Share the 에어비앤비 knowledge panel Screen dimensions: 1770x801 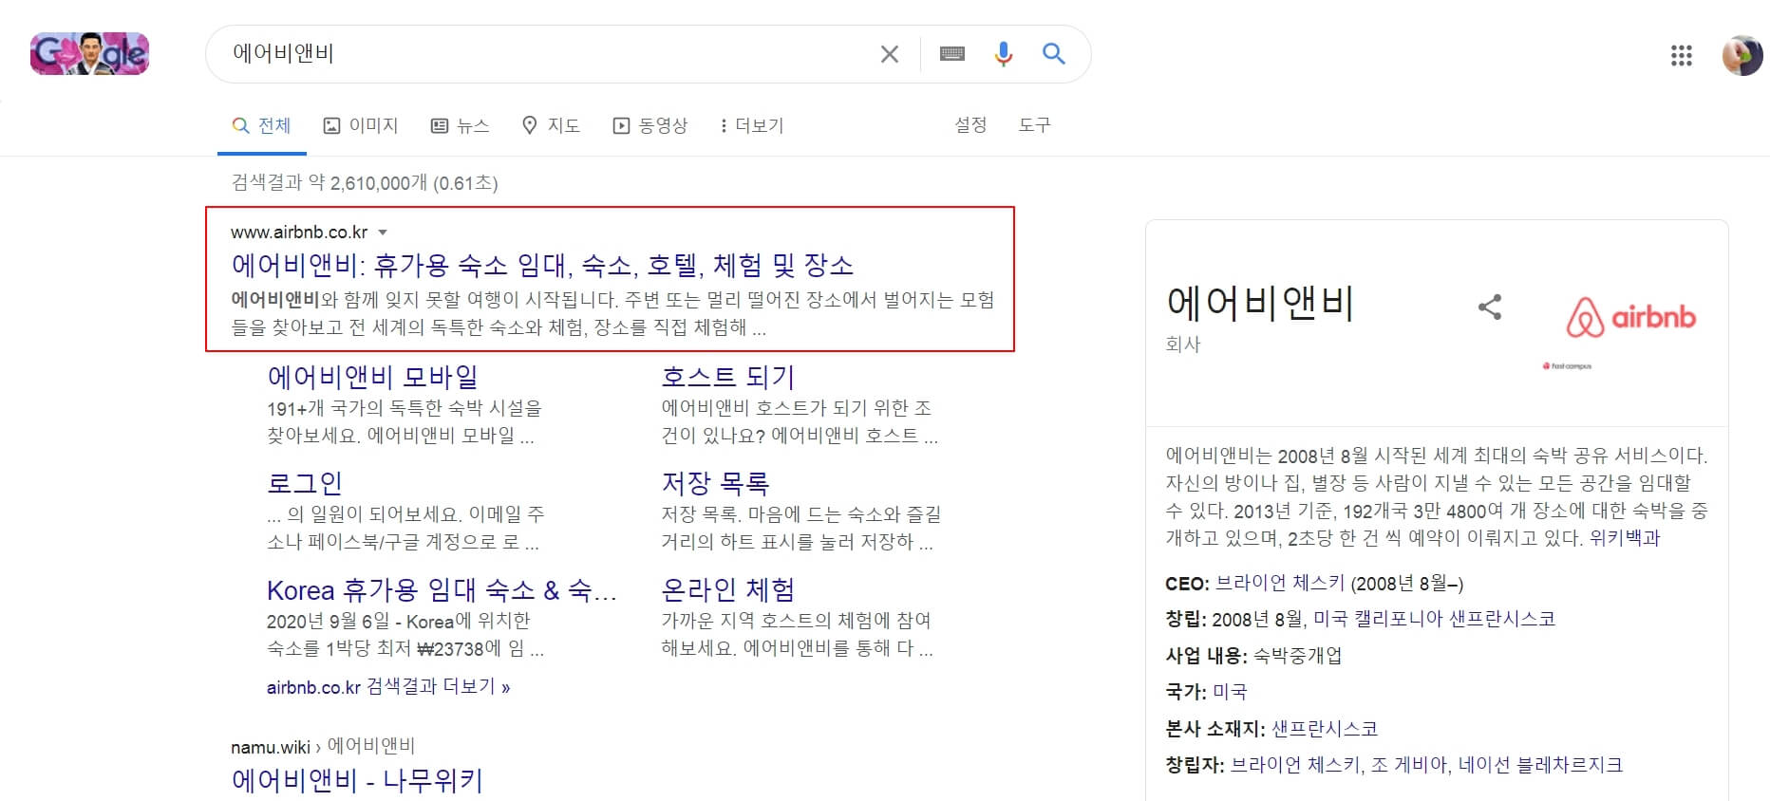1489,307
